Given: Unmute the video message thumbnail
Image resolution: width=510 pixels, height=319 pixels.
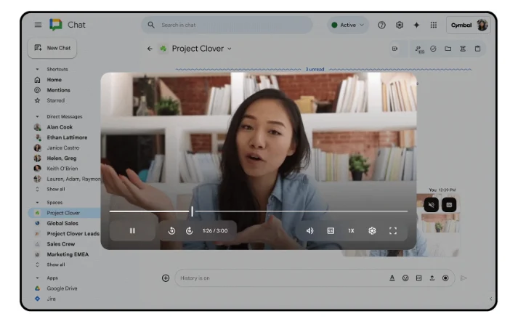Looking at the screenshot, I should coord(432,205).
